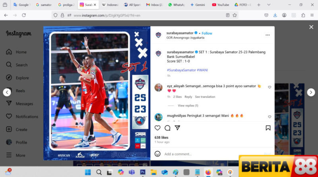The width and height of the screenshot is (318, 177).
Task: Open Create in the Instagram sidebar
Action: pos(16,130)
